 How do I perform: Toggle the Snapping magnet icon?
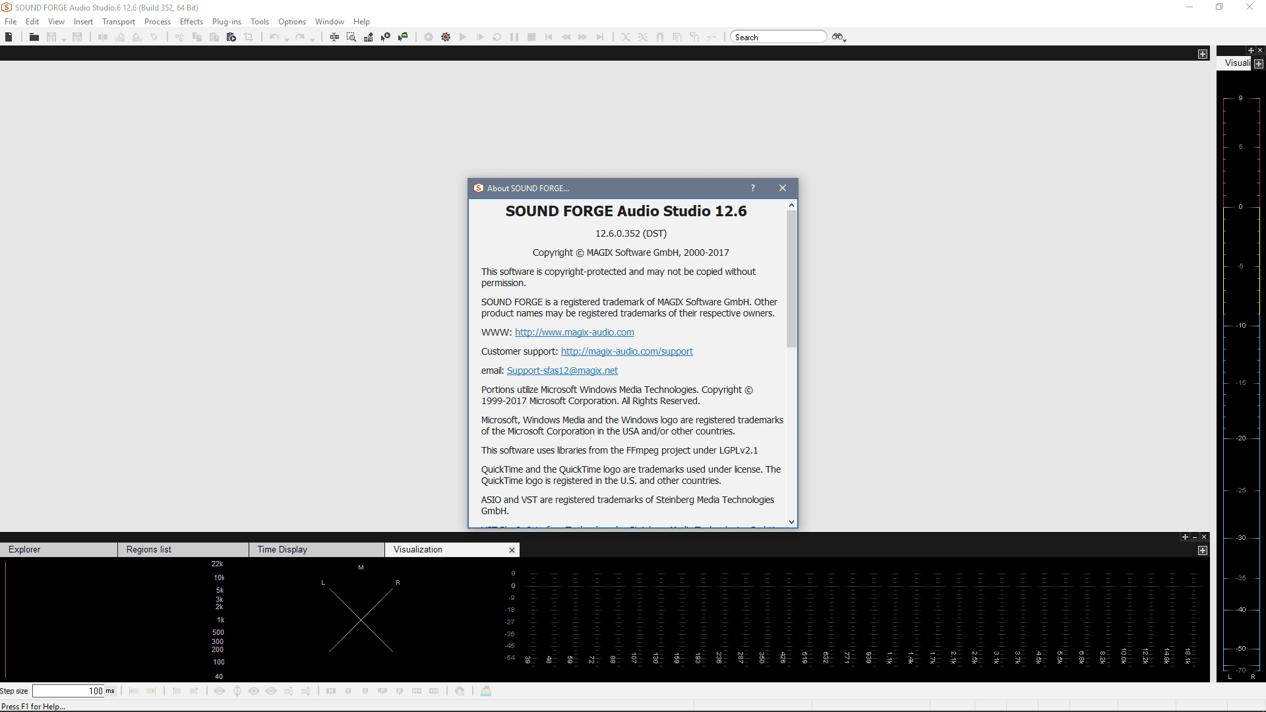[x=660, y=37]
